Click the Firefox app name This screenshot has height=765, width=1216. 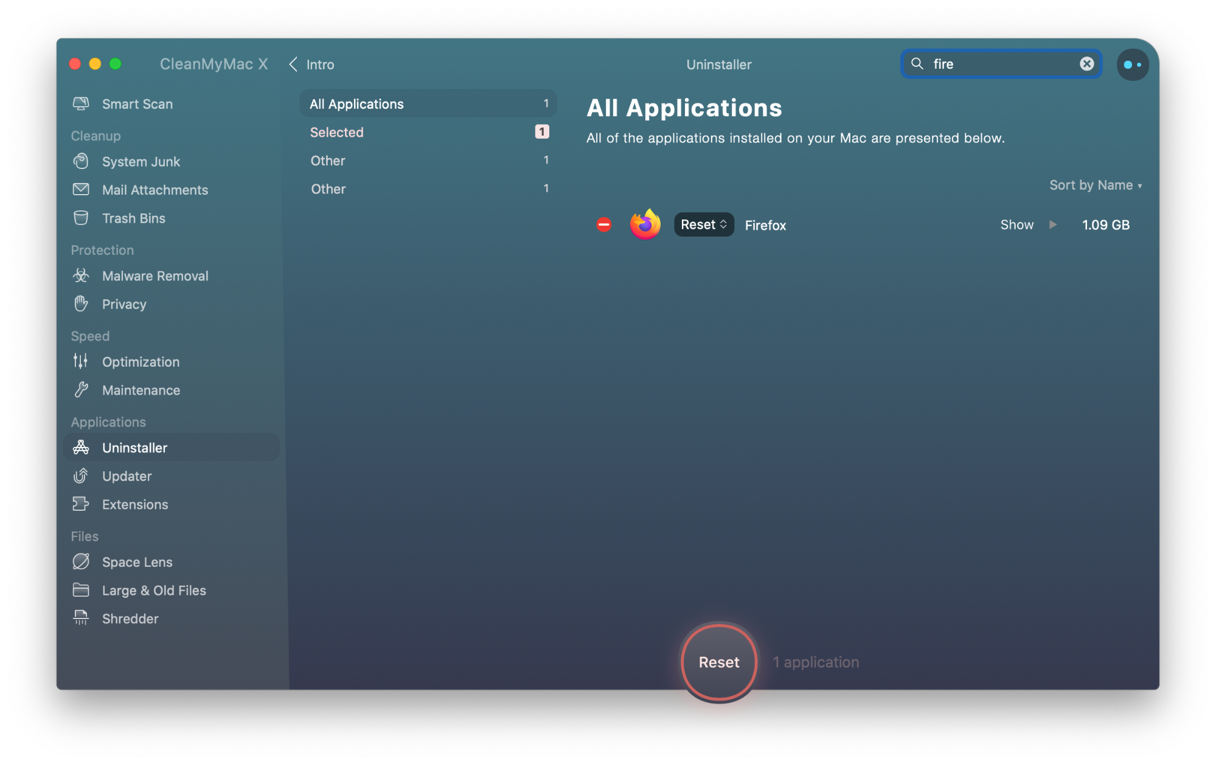point(765,225)
